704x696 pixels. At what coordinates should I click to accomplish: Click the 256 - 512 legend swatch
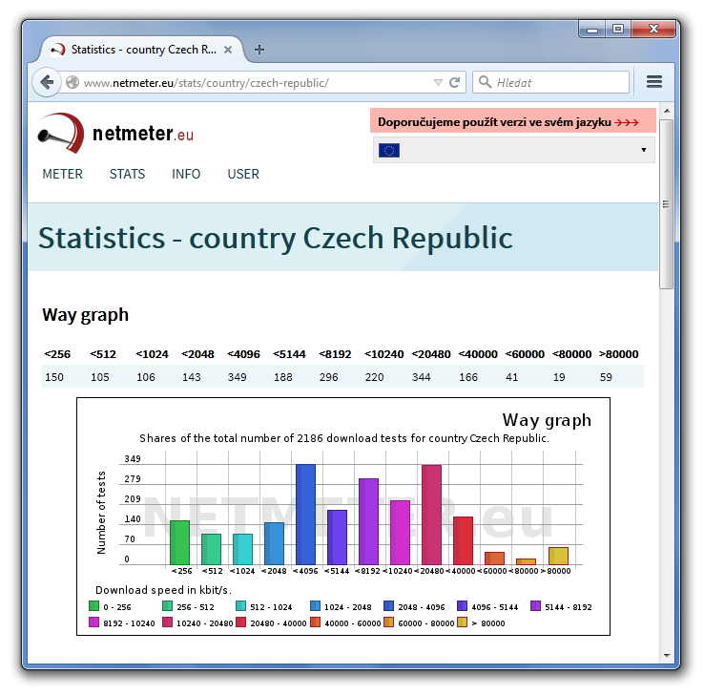(167, 605)
